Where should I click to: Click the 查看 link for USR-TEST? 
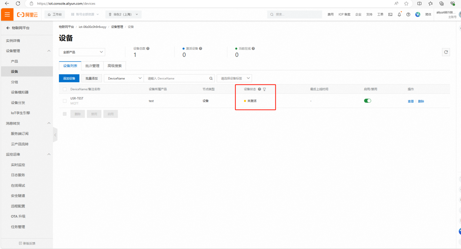(410, 101)
